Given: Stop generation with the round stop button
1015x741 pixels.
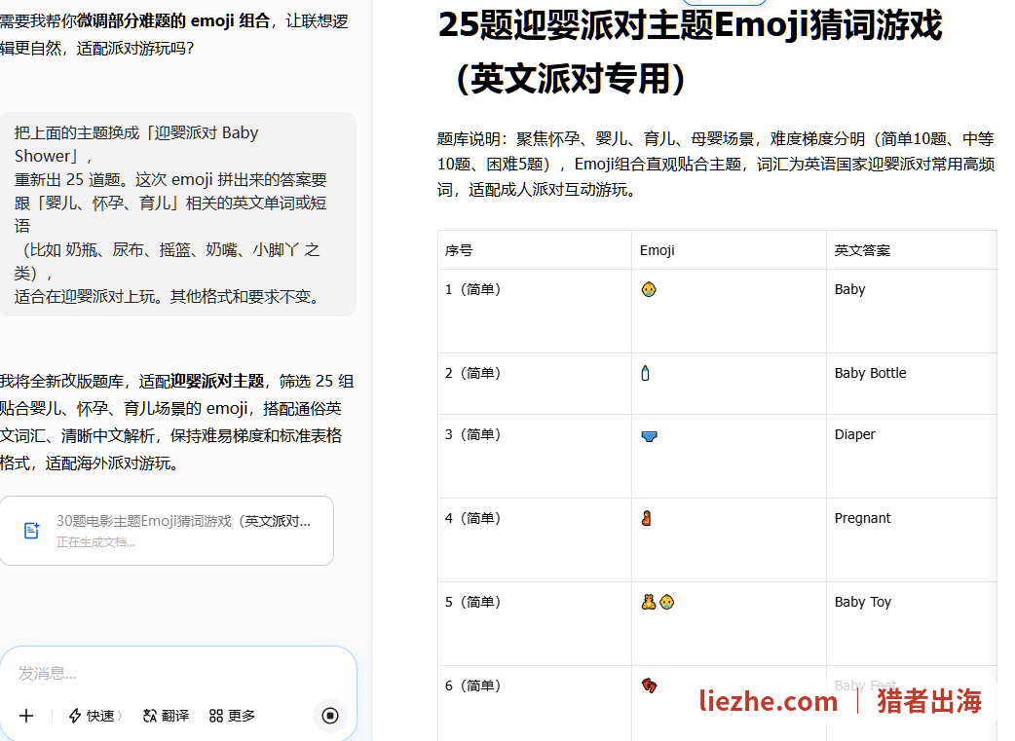Looking at the screenshot, I should click(x=330, y=716).
